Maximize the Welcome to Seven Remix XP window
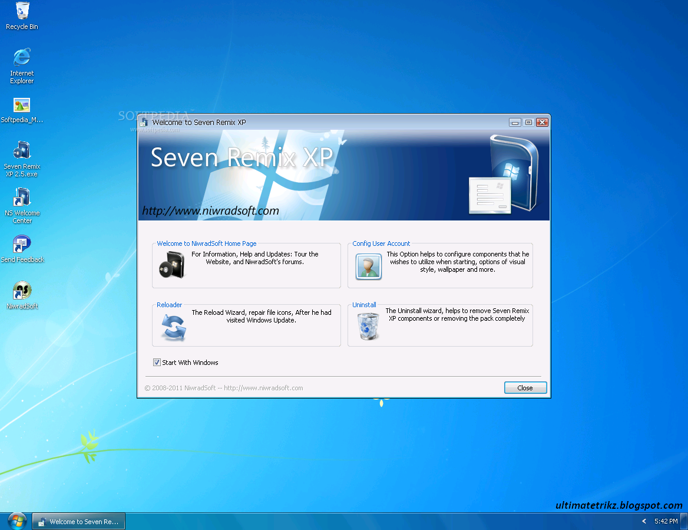 click(529, 123)
